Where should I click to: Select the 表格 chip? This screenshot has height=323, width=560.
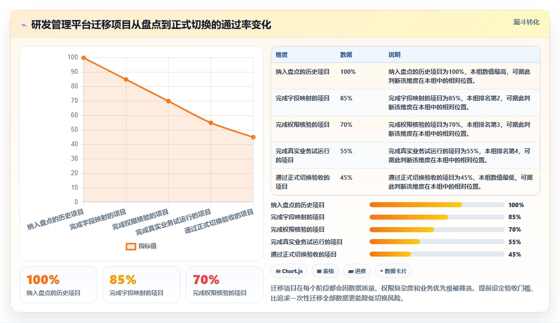pos(325,271)
